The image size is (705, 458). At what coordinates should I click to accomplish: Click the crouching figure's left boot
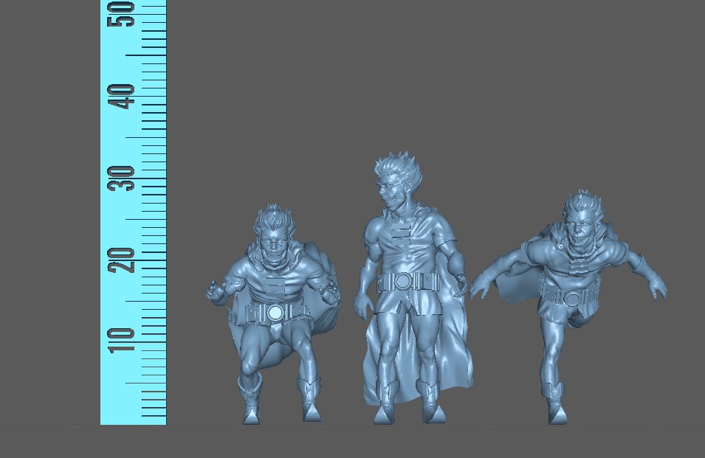tap(250, 401)
